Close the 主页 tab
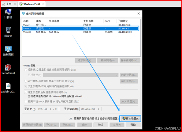This screenshot has width=182, height=132. point(15,4)
